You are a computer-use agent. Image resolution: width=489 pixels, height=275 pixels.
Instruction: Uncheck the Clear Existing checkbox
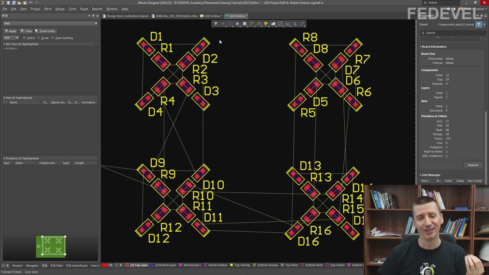pos(52,38)
